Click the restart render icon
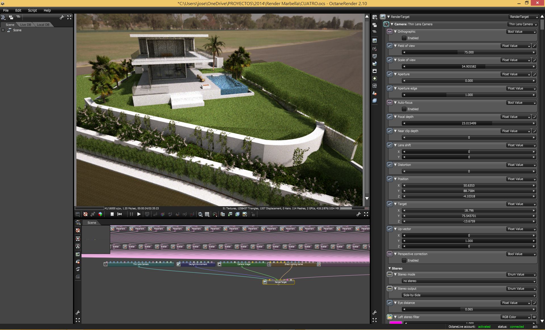This screenshot has width=545, height=330. point(120,214)
